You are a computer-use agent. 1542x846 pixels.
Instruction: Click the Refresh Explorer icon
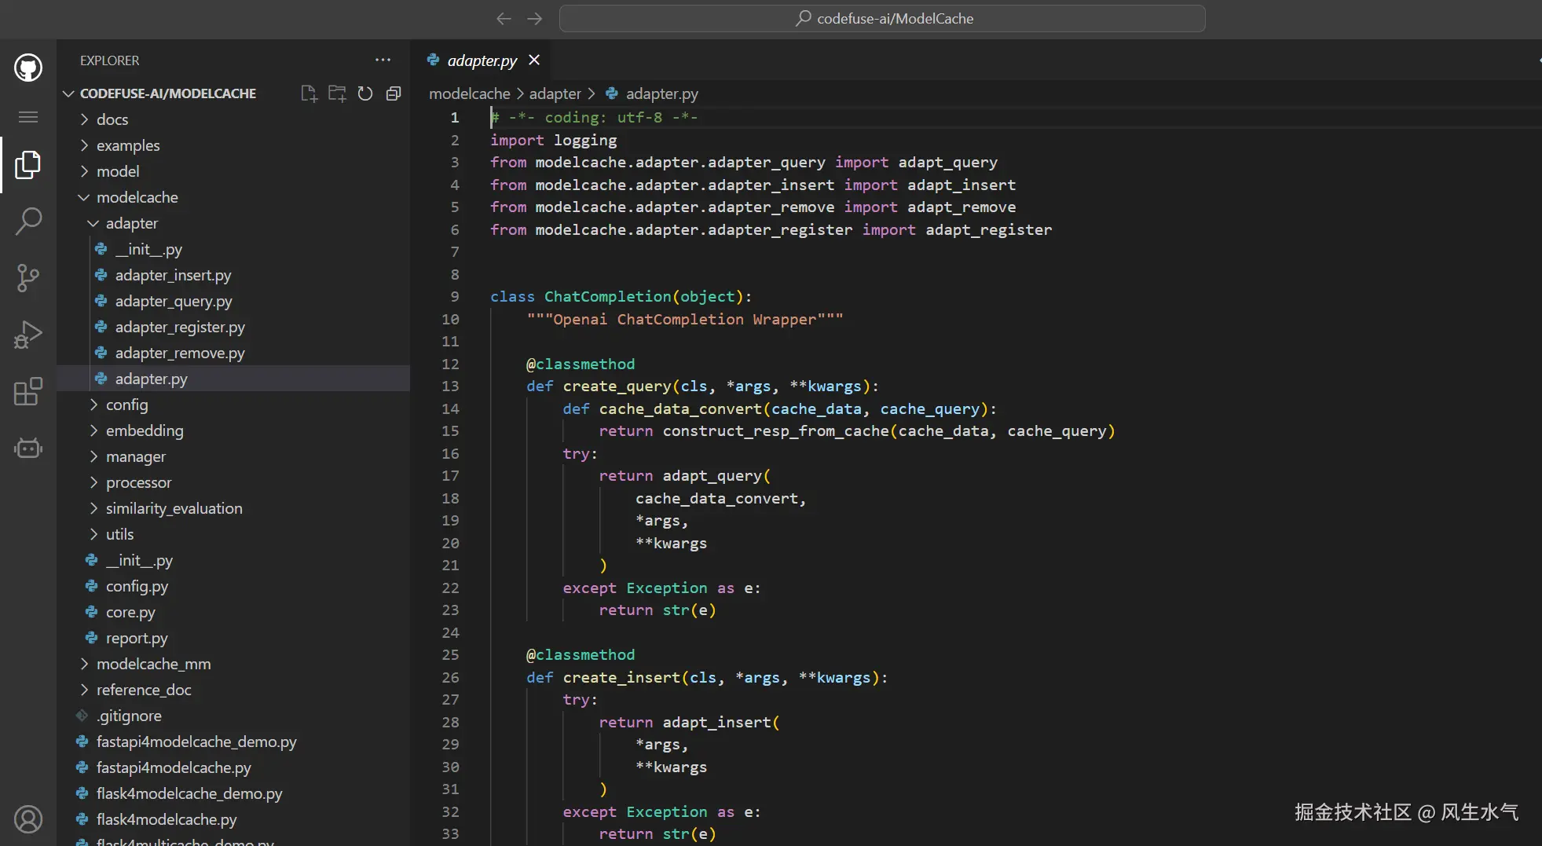pos(365,93)
